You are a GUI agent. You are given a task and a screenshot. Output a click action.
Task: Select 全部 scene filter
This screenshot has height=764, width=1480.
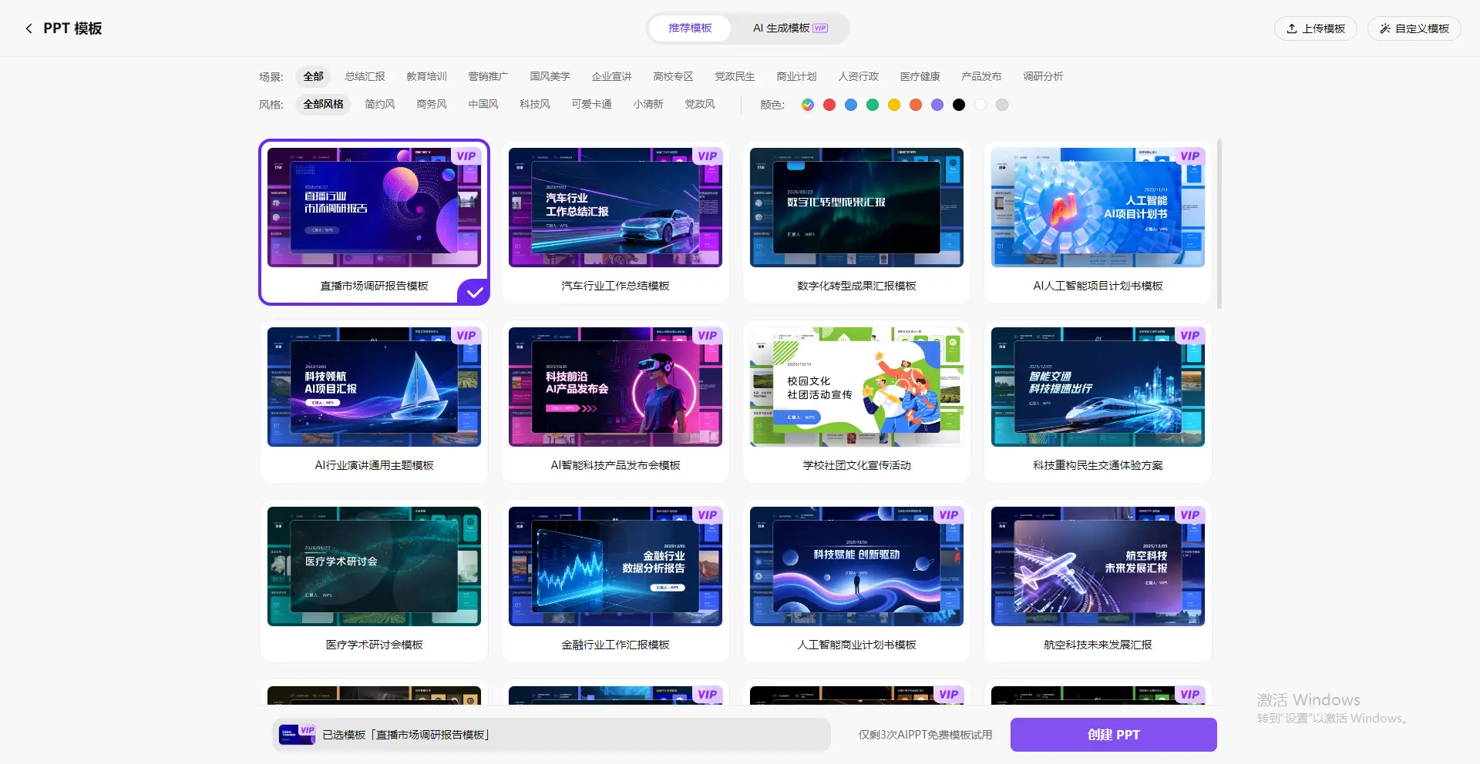click(313, 76)
